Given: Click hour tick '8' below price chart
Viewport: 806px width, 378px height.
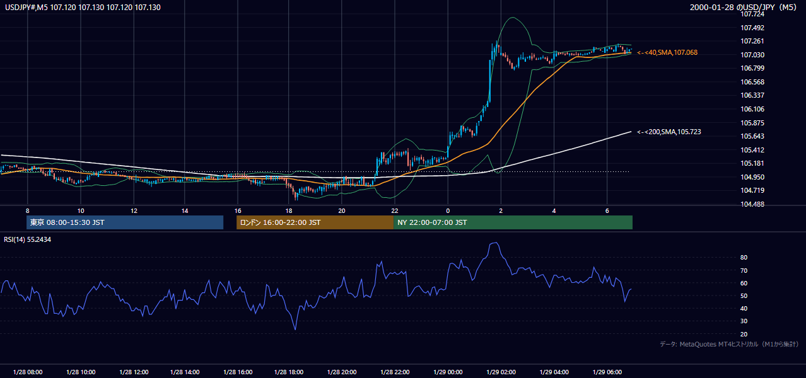Looking at the screenshot, I should [28, 210].
